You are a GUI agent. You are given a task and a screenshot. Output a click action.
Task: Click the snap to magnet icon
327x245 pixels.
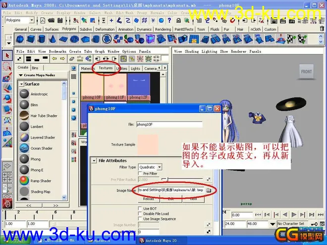pos(232,20)
